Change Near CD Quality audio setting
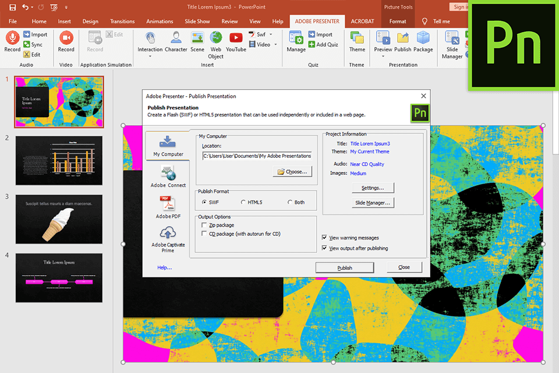 [x=367, y=164]
